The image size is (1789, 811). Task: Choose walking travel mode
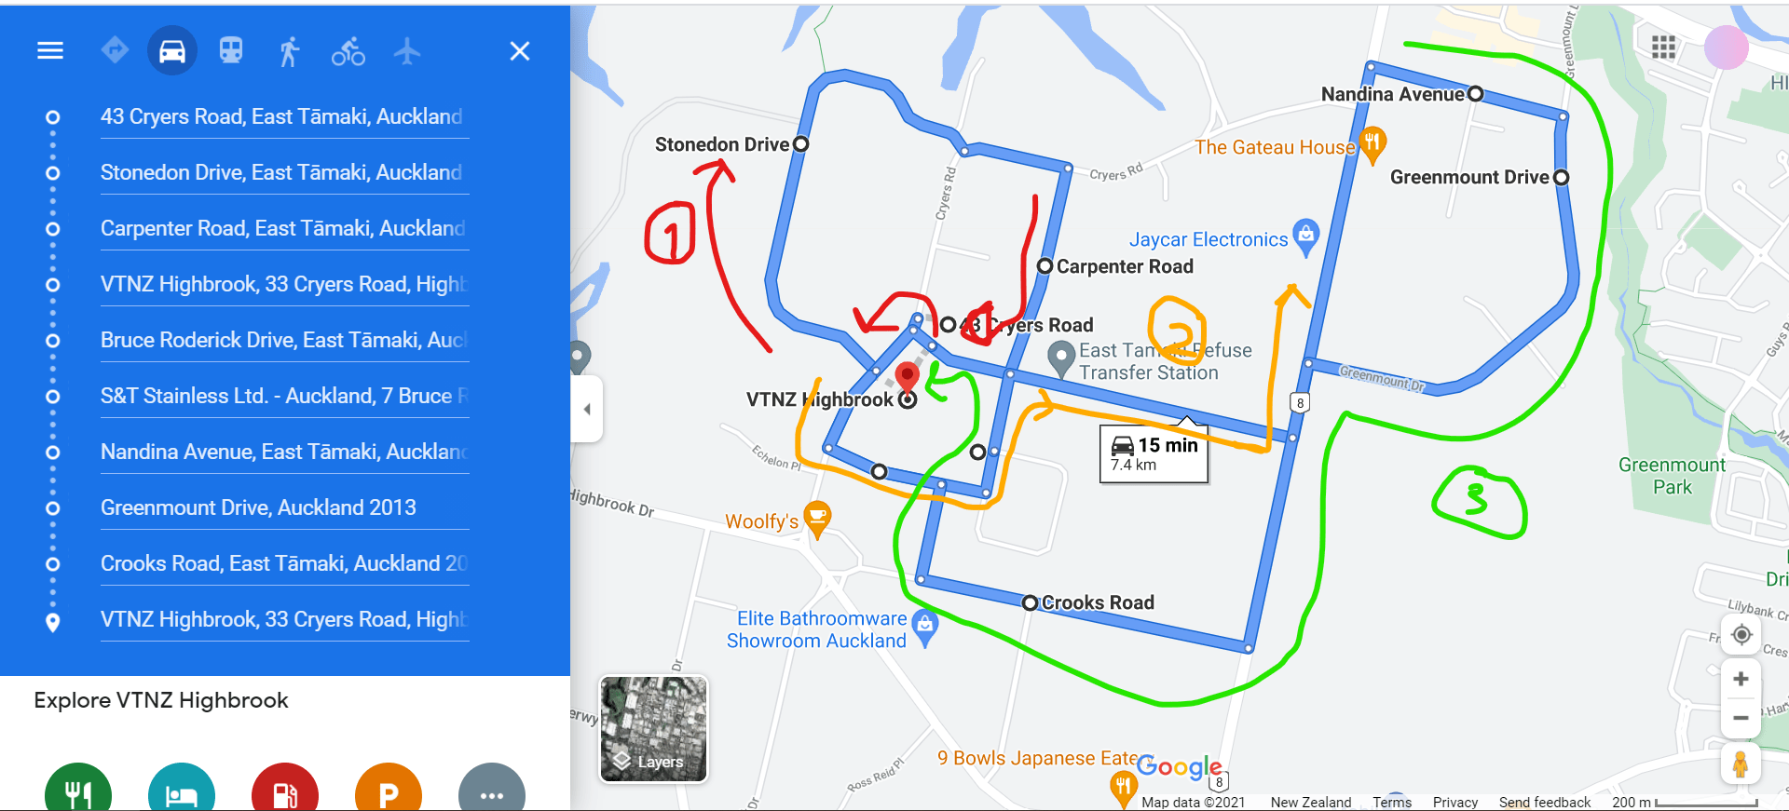point(290,51)
